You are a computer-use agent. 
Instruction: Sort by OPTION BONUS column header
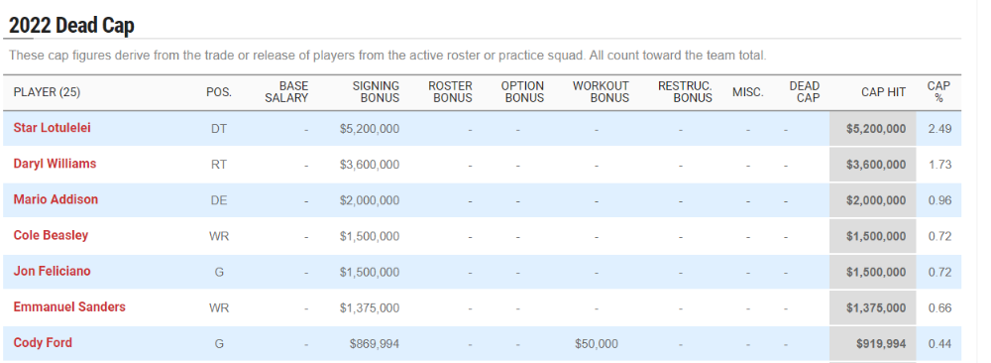[x=522, y=92]
